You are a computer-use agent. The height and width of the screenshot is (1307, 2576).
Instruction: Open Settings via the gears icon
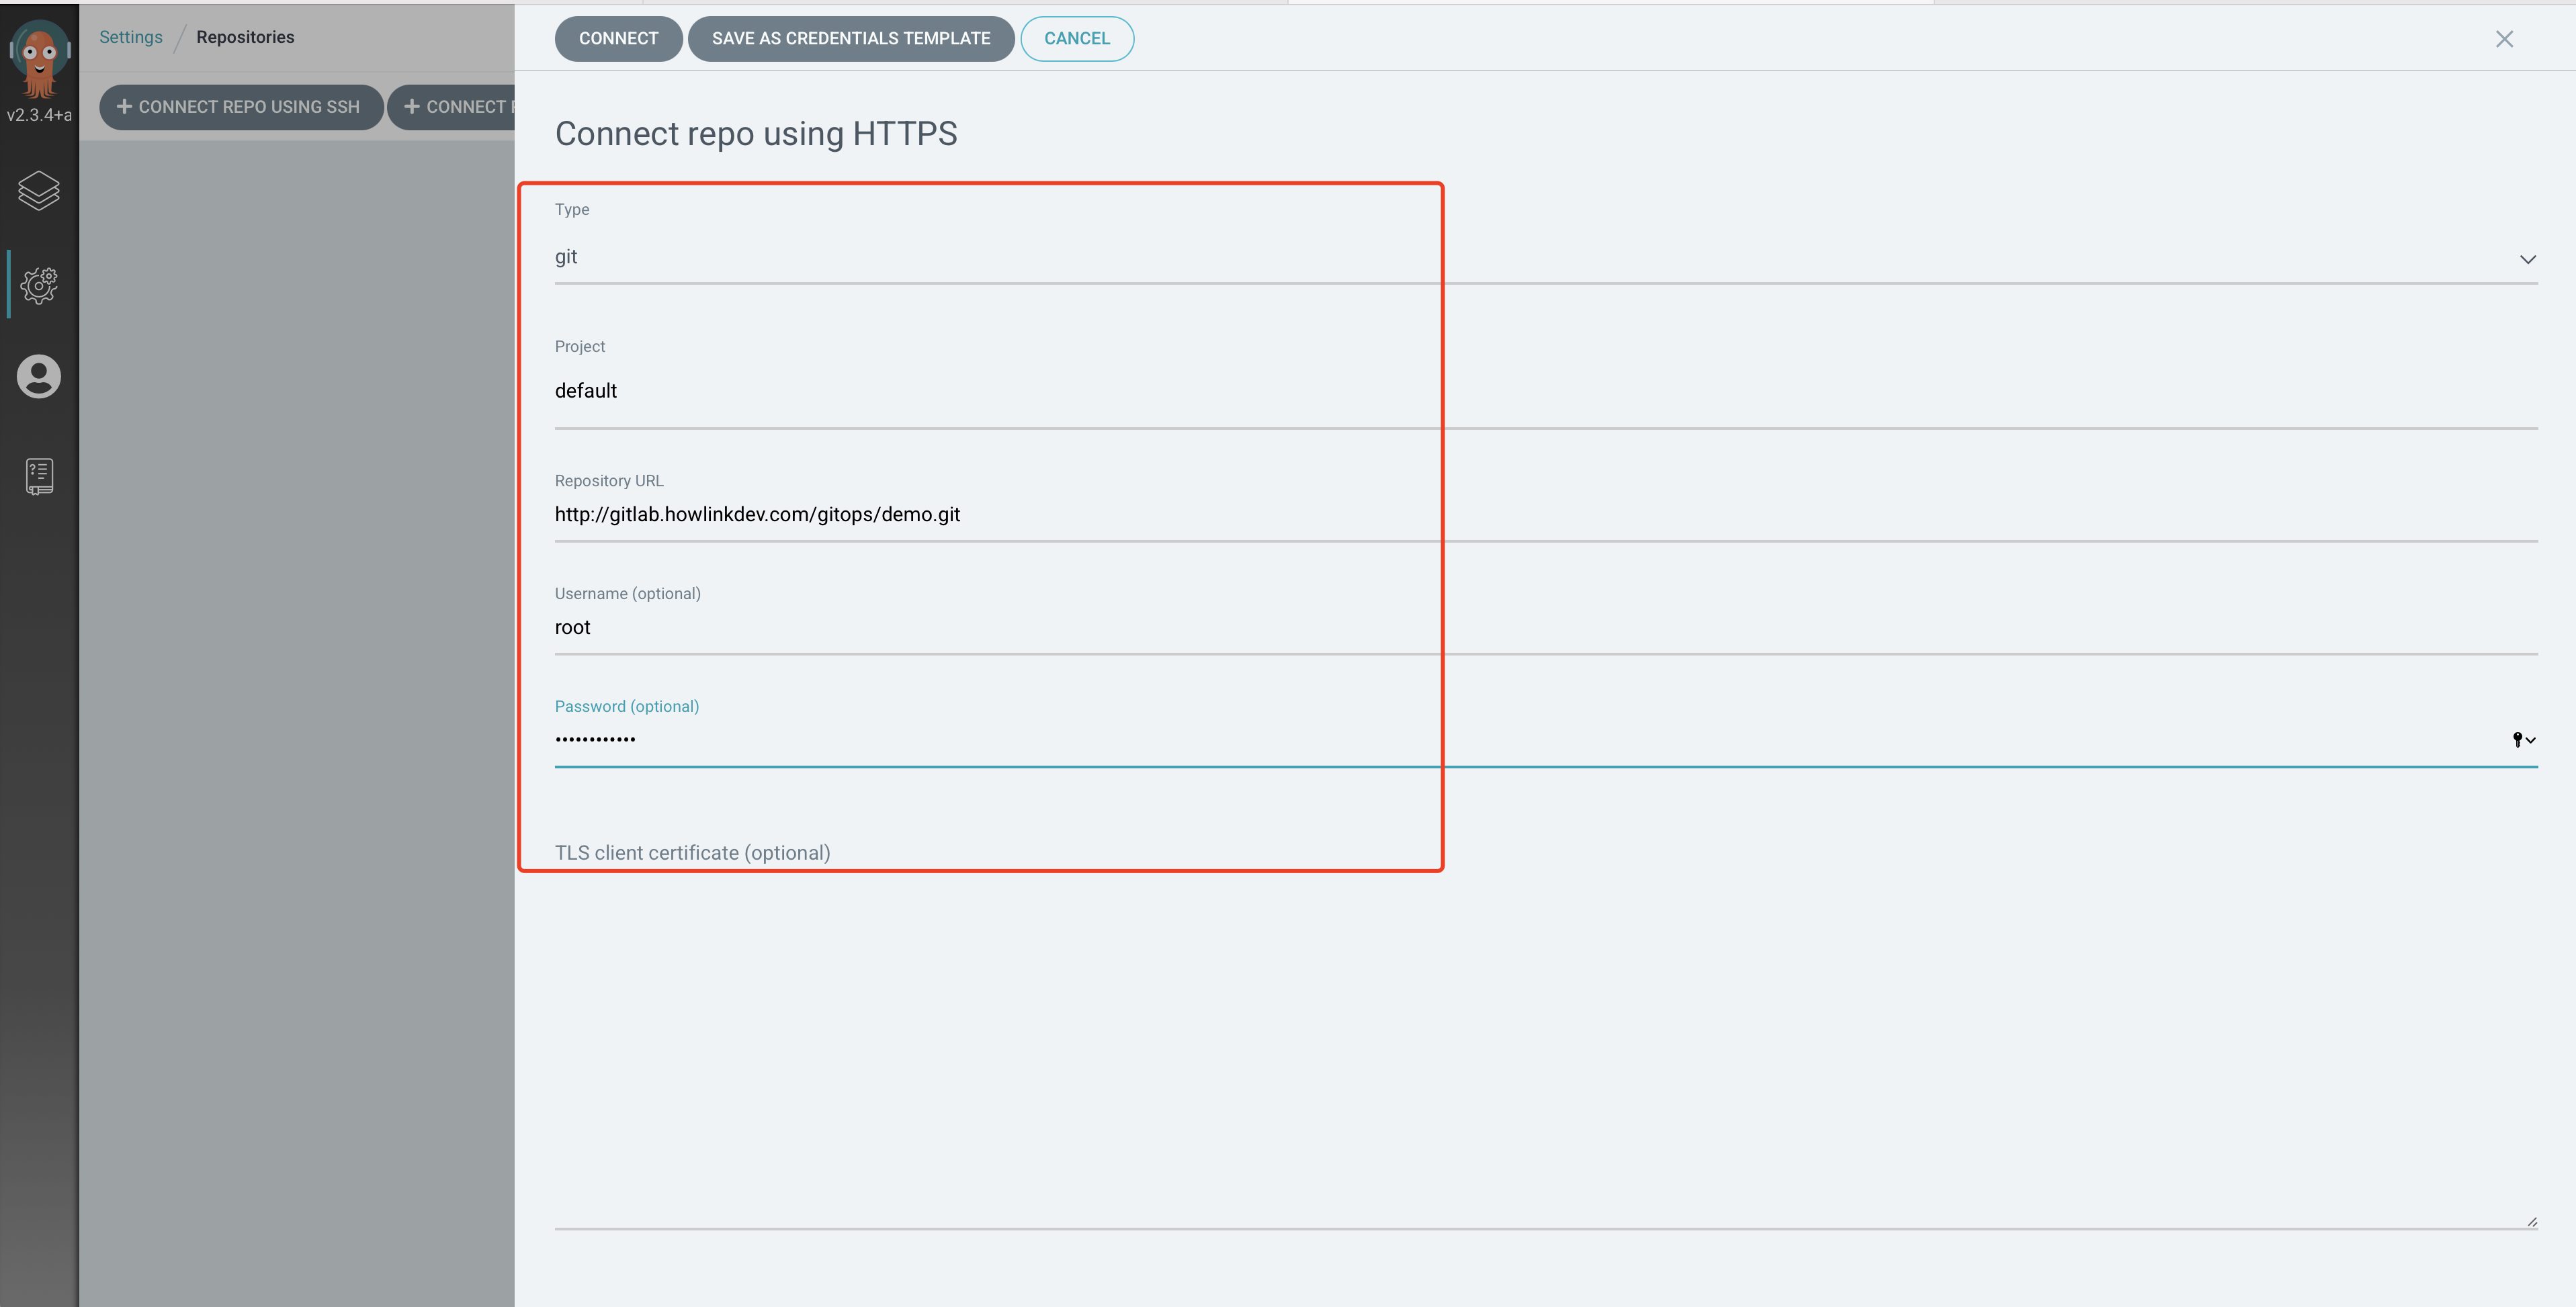click(x=39, y=285)
